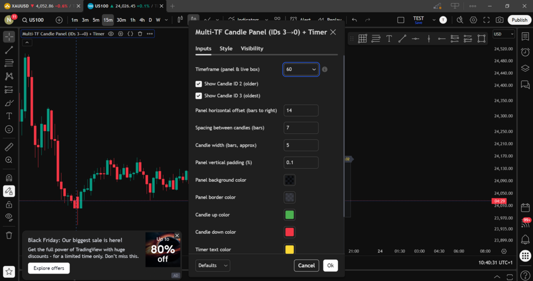Select the Text tool in left sidebar

[x=9, y=116]
